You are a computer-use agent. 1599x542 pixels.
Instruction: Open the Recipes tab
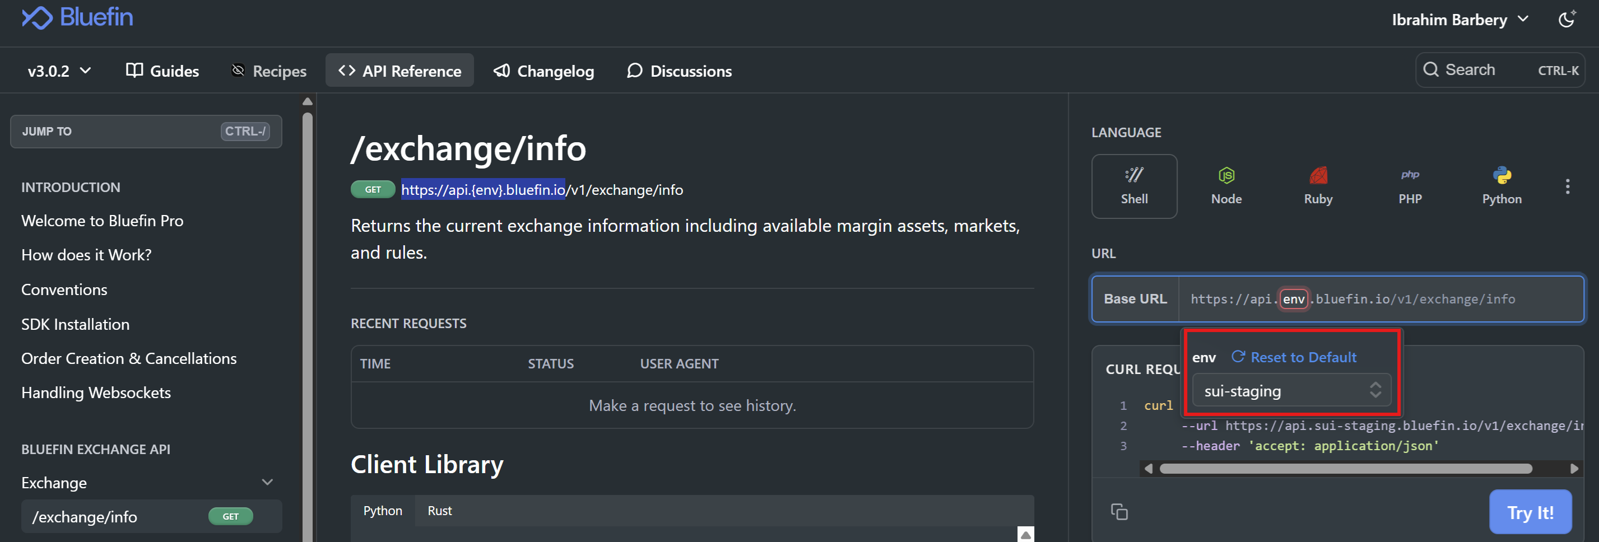269,71
